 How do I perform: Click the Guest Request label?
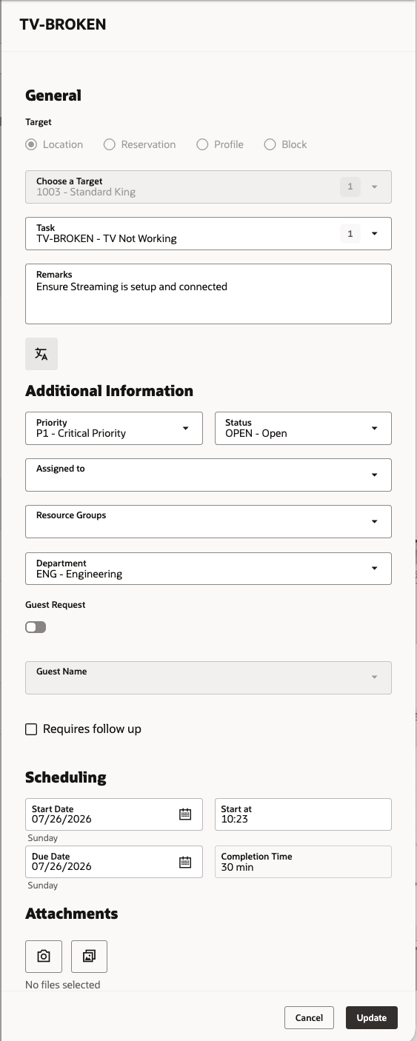[56, 605]
